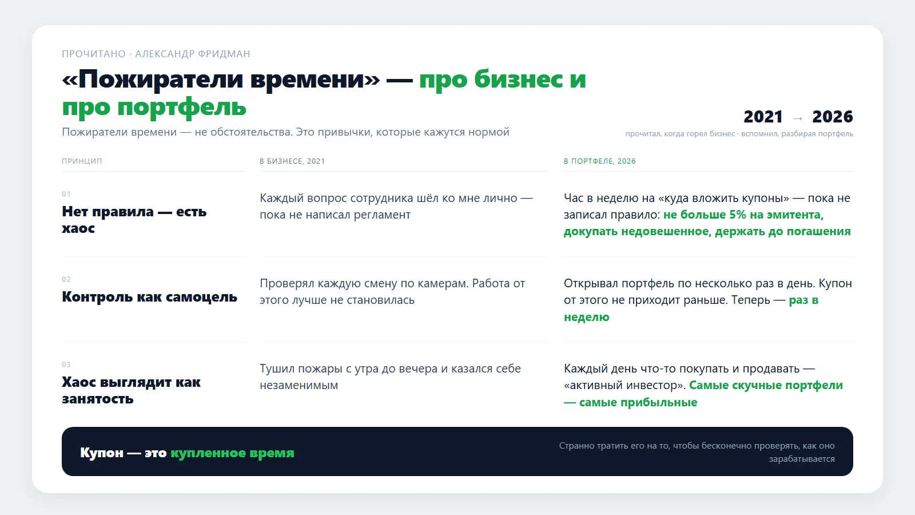Click green rule 'докупать недовешенное, держать до погашения'

tap(707, 231)
